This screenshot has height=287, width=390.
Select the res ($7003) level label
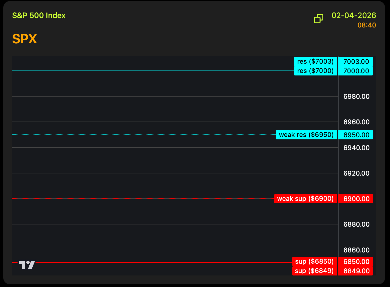[315, 61]
